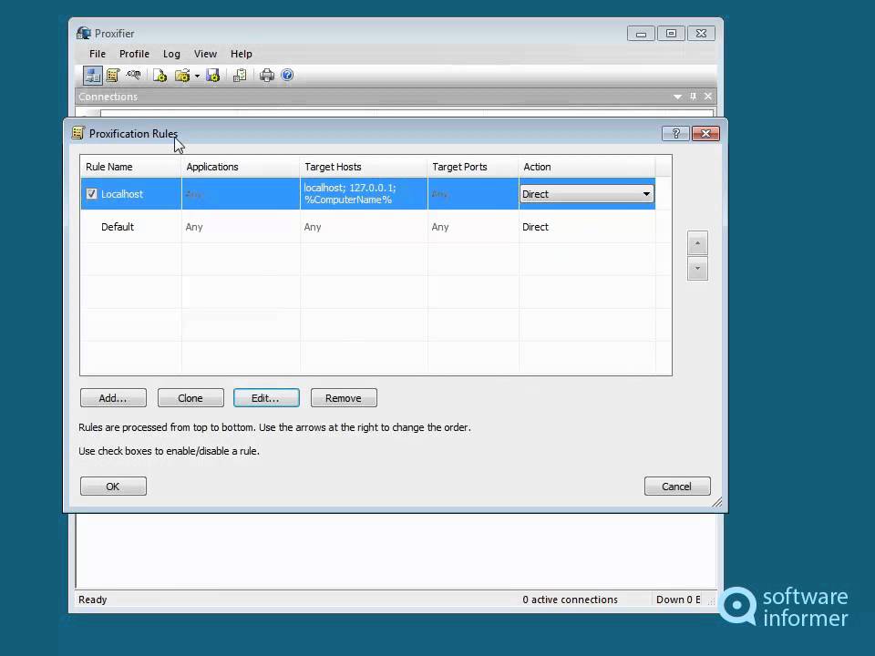Click the Action column header
Screen dimensions: 875x656
(x=586, y=167)
